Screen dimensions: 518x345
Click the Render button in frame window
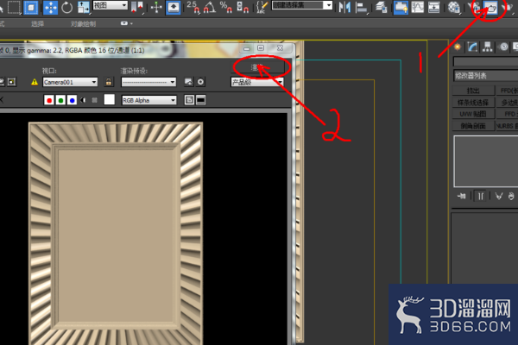257,67
